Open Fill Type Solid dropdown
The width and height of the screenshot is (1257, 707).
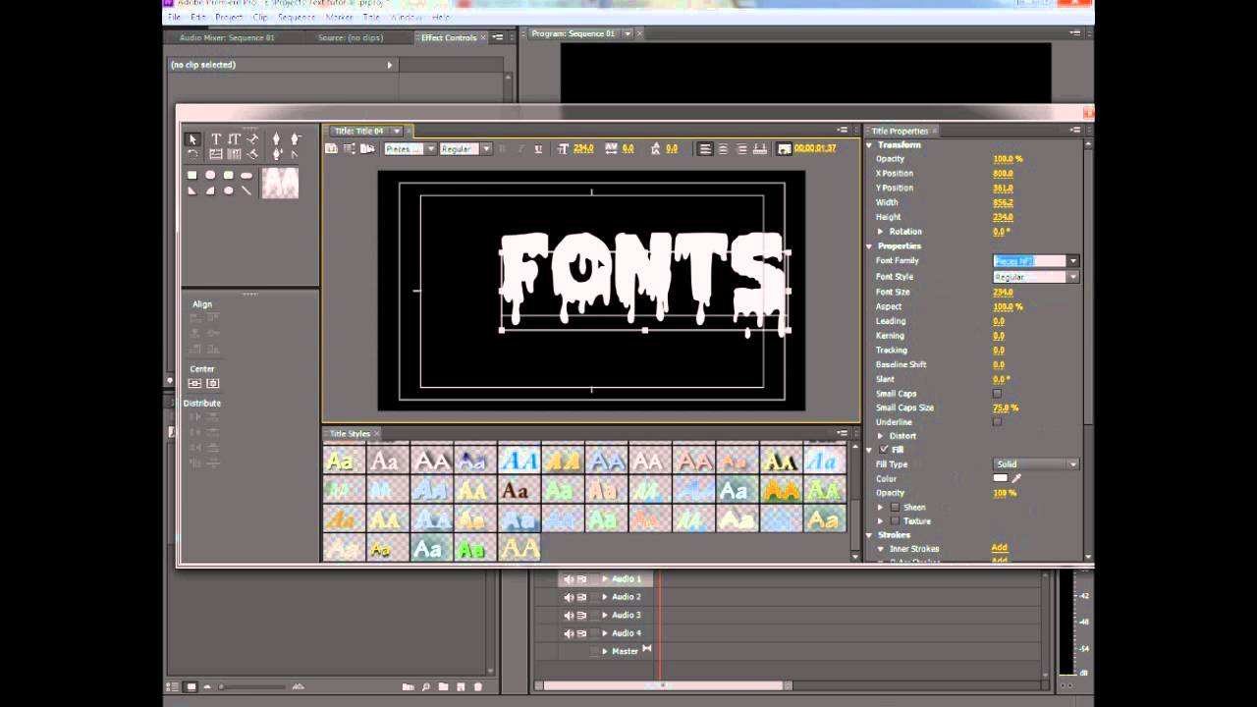(1036, 464)
